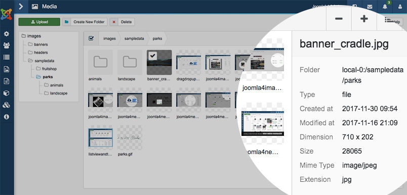Click the green Upload button
This screenshot has width=407, height=195.
coord(39,22)
